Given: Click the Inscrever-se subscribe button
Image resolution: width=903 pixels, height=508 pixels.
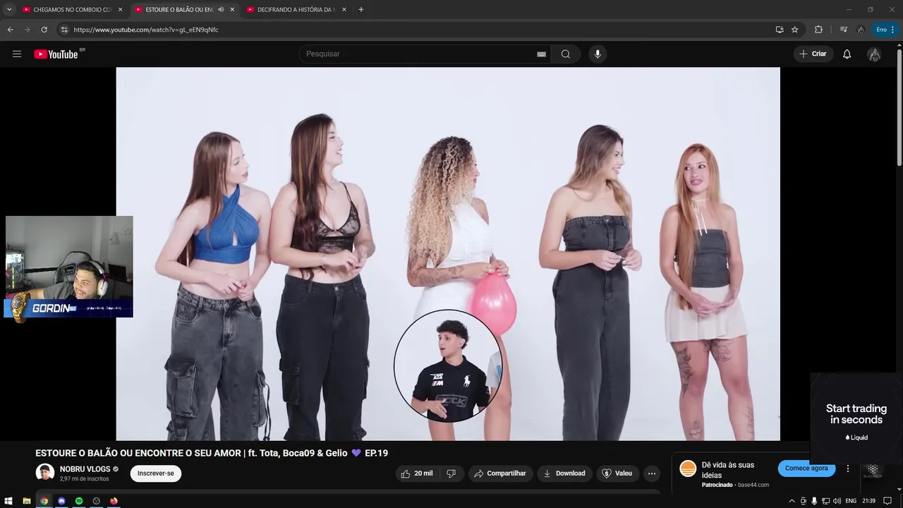Looking at the screenshot, I should pyautogui.click(x=156, y=473).
